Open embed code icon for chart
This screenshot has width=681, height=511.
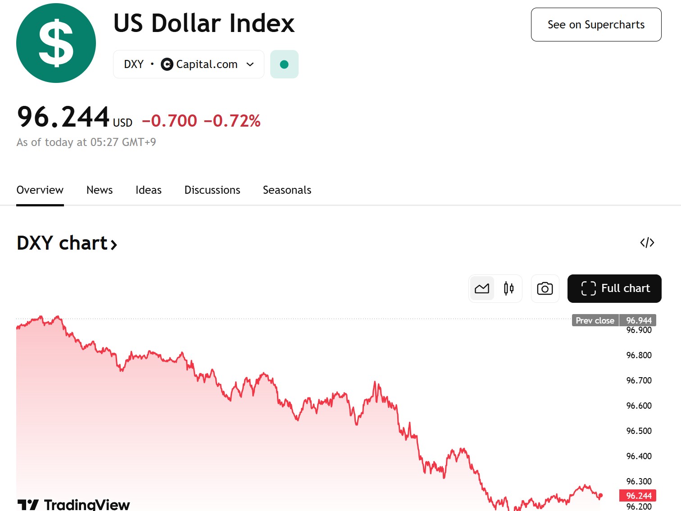pyautogui.click(x=647, y=243)
